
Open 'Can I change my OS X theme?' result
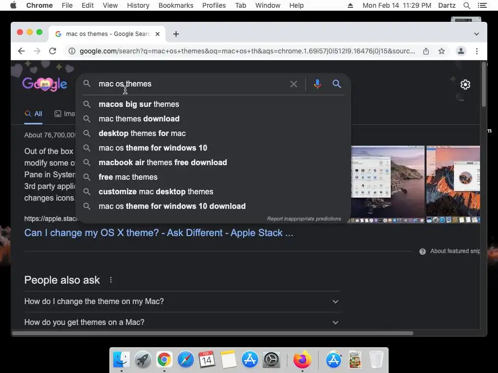159,233
